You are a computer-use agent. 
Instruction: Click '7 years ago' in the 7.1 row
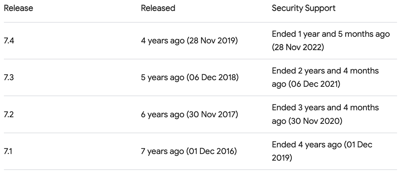click(x=163, y=151)
